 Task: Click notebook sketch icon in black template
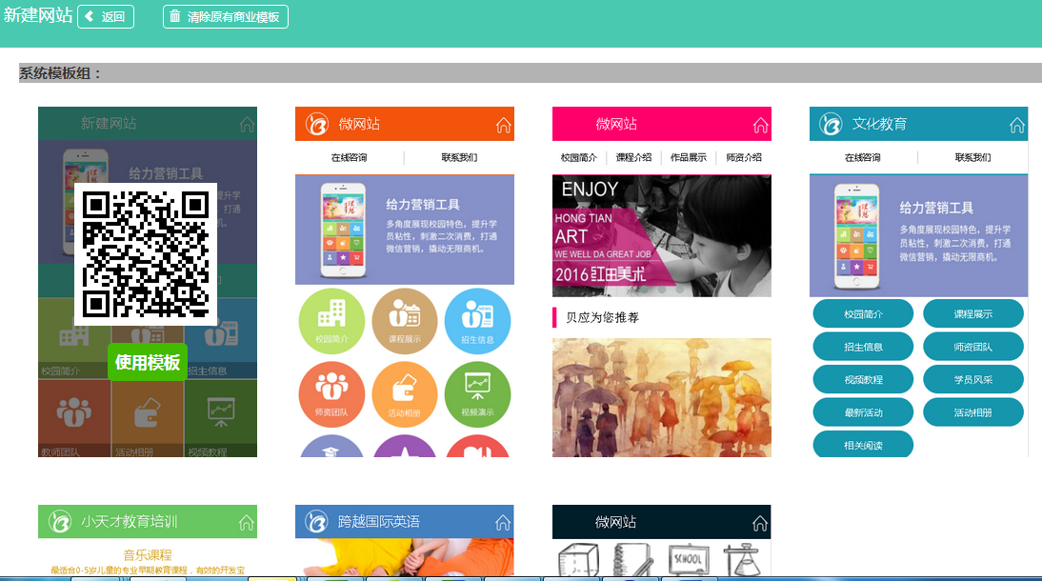click(633, 560)
